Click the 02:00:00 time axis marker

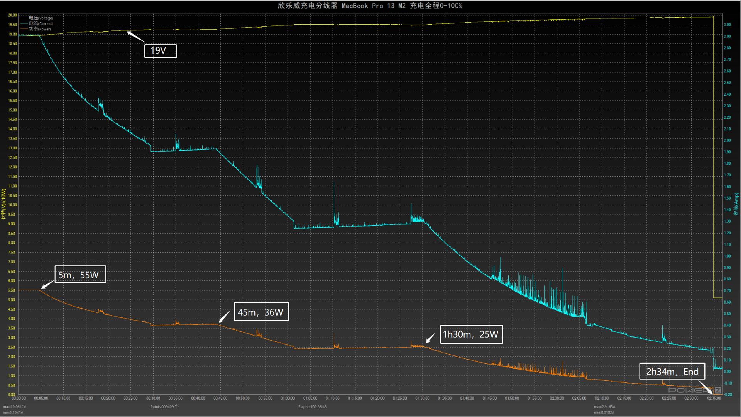(557, 398)
